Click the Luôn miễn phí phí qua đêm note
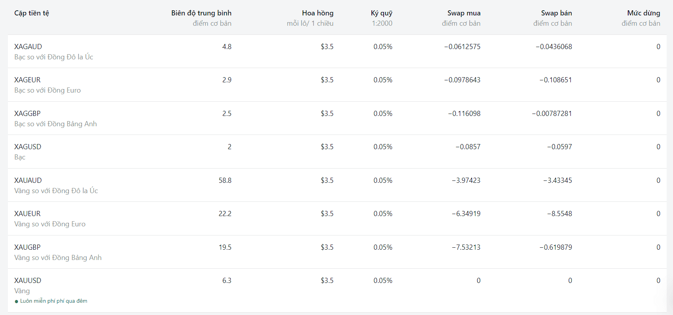 pyautogui.click(x=54, y=301)
